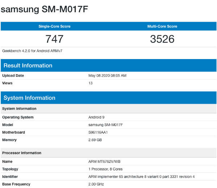Click the Operating System row label
The image size is (217, 188).
[18, 117]
